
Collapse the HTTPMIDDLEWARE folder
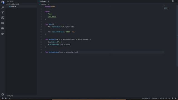13,4
